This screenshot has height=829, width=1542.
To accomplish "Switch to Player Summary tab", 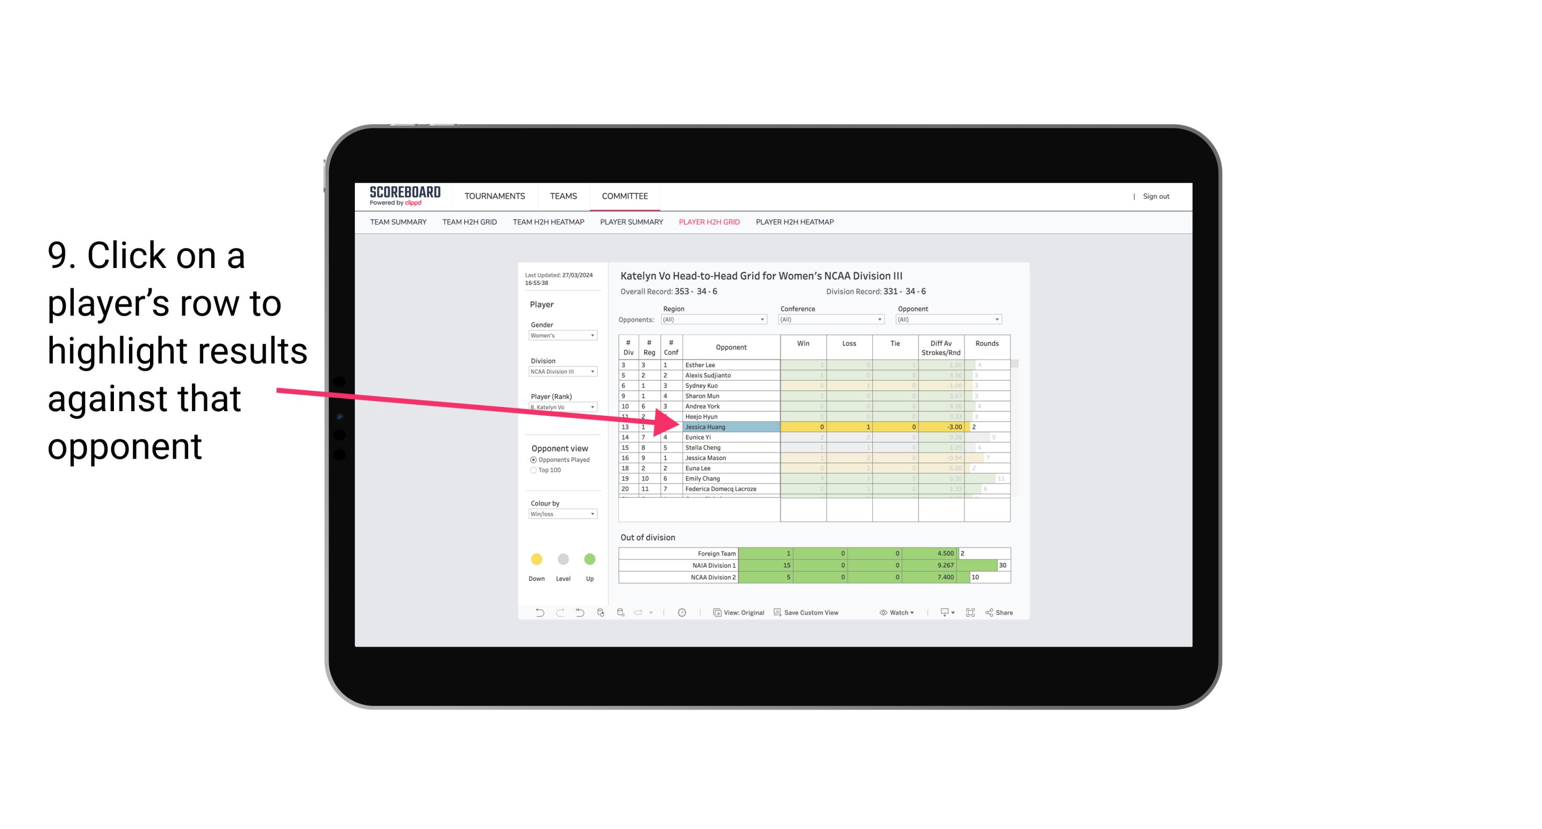I will pyautogui.click(x=630, y=224).
